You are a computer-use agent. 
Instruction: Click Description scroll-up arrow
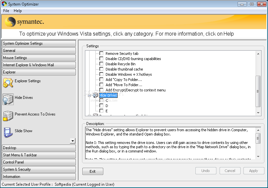click(258, 130)
